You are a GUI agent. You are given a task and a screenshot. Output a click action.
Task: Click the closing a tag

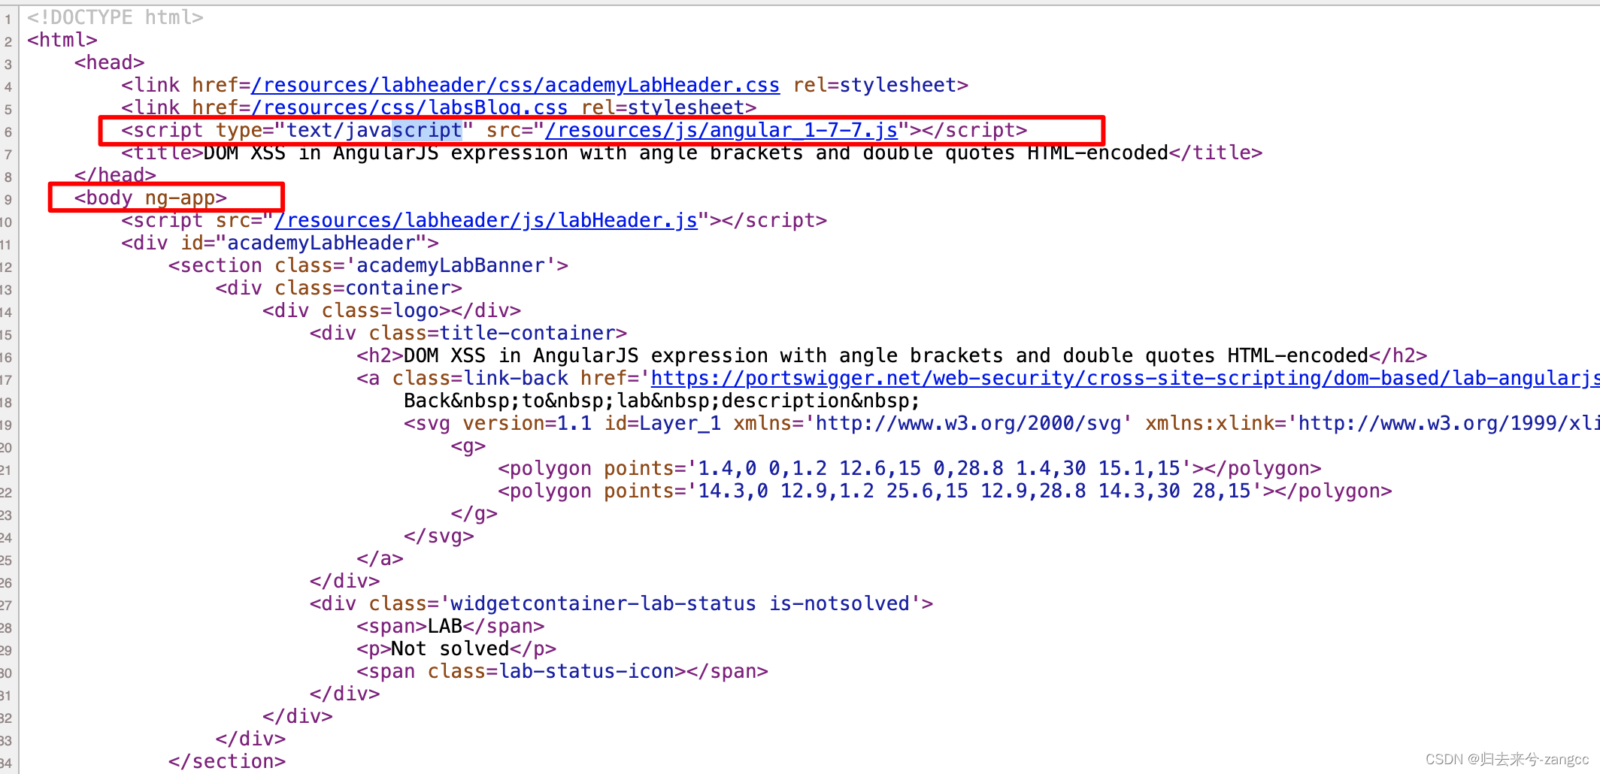click(x=380, y=558)
